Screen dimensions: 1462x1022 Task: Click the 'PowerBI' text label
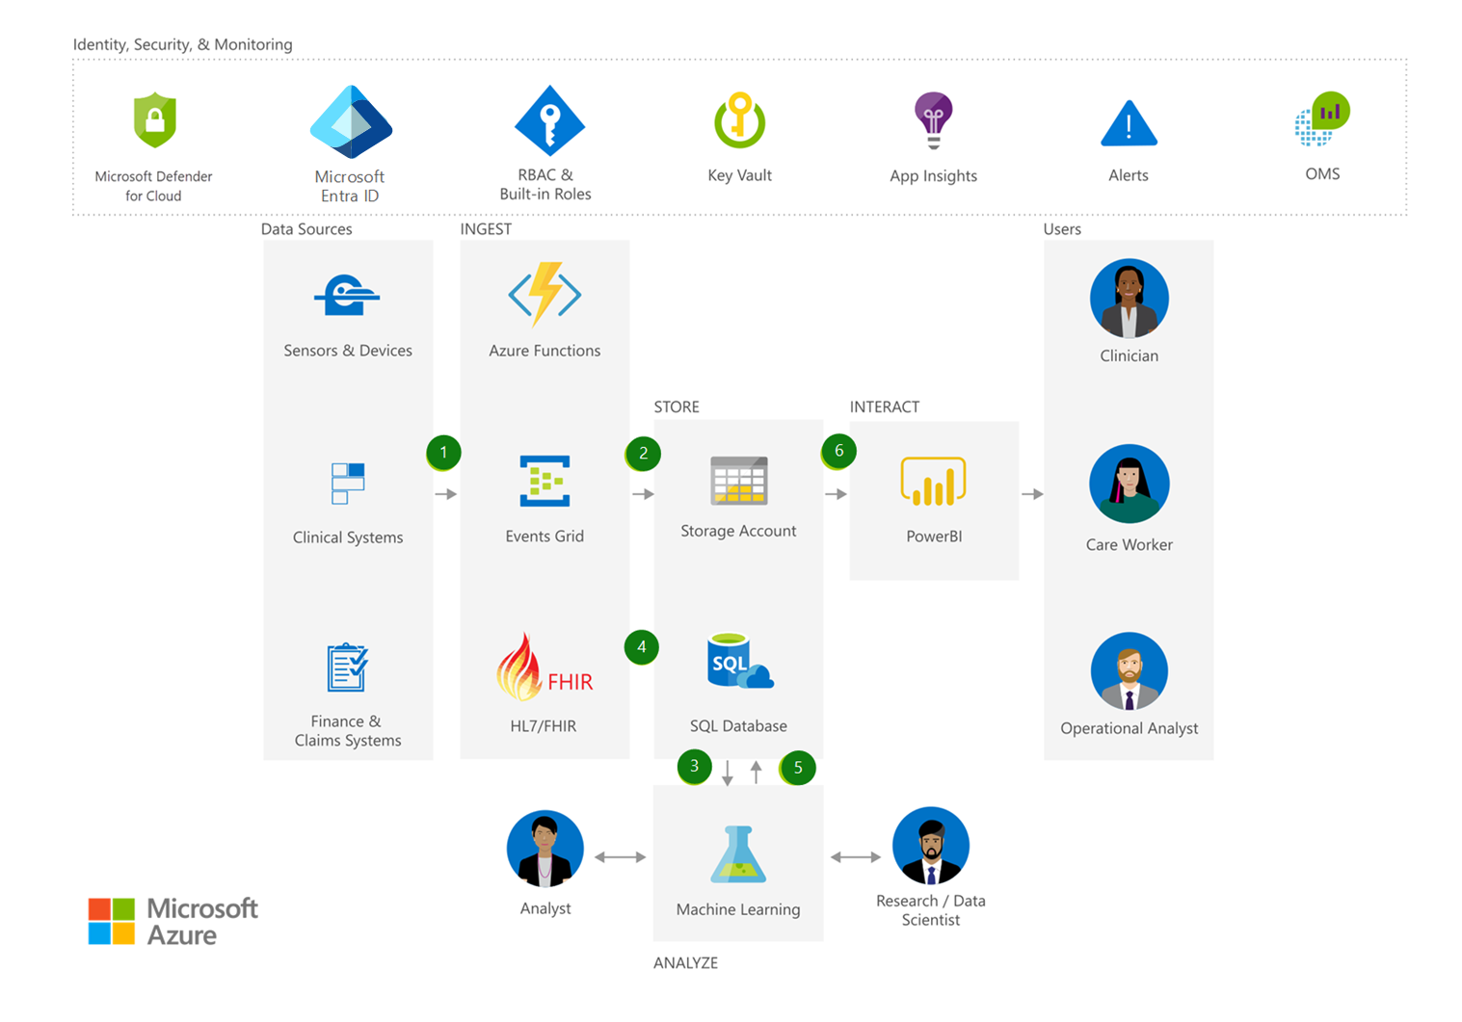coord(934,537)
